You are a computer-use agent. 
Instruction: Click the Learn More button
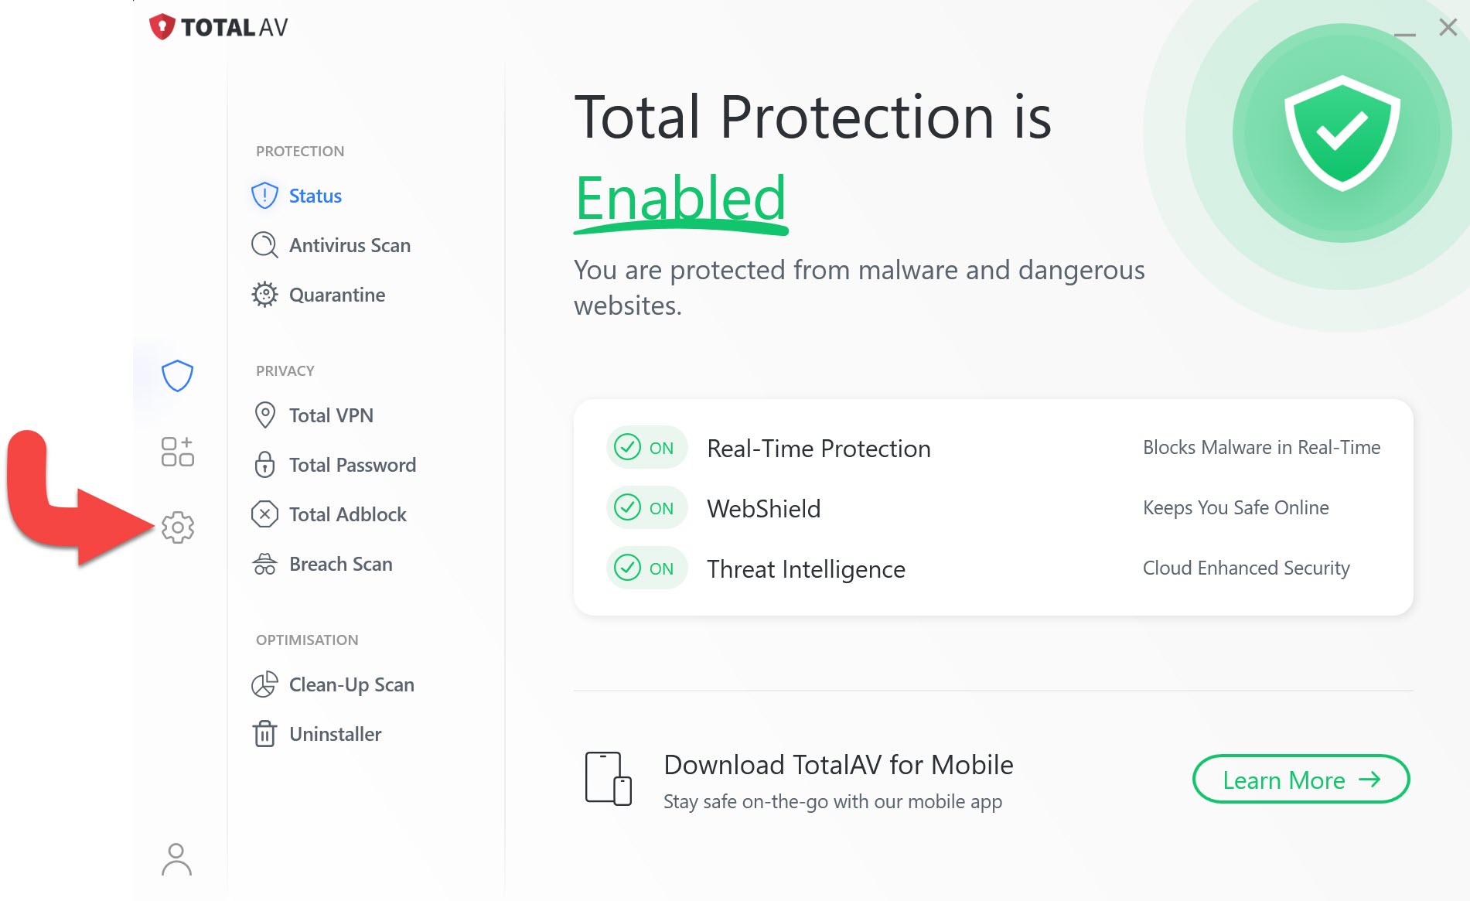(1301, 780)
